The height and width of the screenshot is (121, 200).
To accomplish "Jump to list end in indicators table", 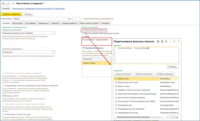I will pos(177,117).
